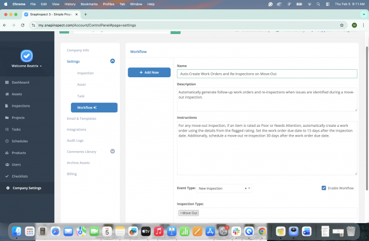This screenshot has height=241, width=369.
Task: Click the Projects folder icon
Action: point(7,118)
